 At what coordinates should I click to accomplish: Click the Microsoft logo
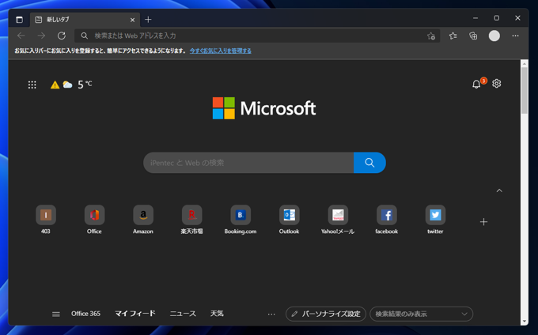tap(264, 108)
